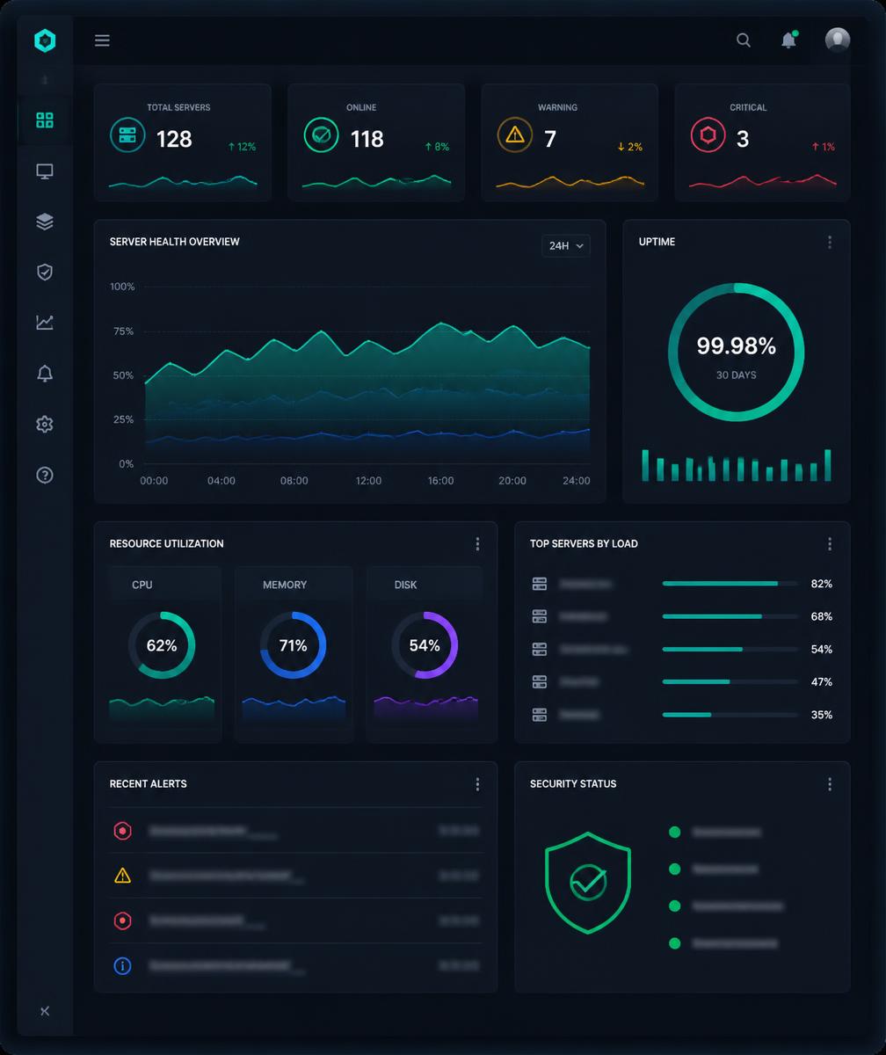Open the notifications bell in the header
Image resolution: width=886 pixels, height=1055 pixels.
coord(788,40)
